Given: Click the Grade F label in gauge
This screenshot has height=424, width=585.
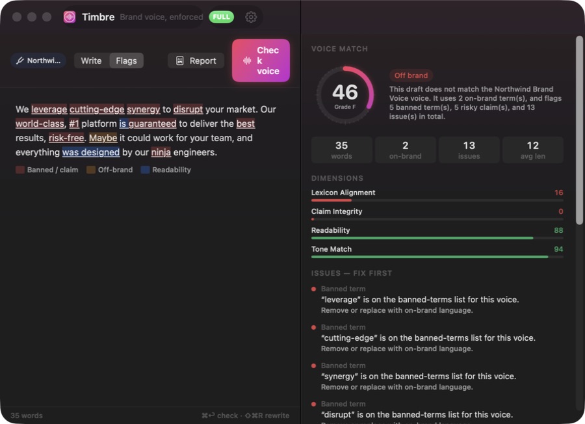Looking at the screenshot, I should pyautogui.click(x=345, y=107).
